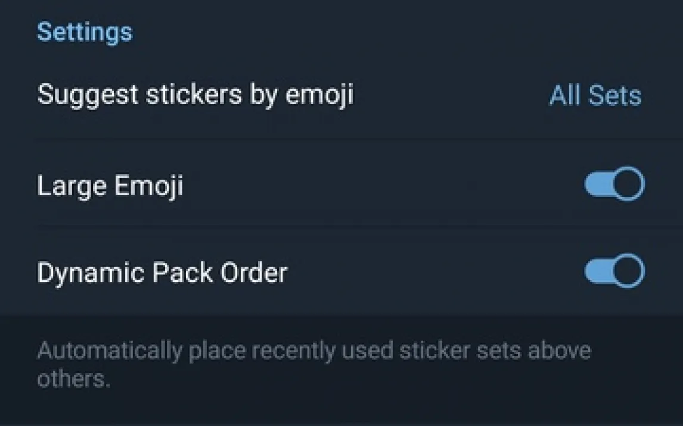Viewport: 683px width, 426px height.
Task: Tap the Suggest stickers by emoji label
Action: tap(195, 95)
